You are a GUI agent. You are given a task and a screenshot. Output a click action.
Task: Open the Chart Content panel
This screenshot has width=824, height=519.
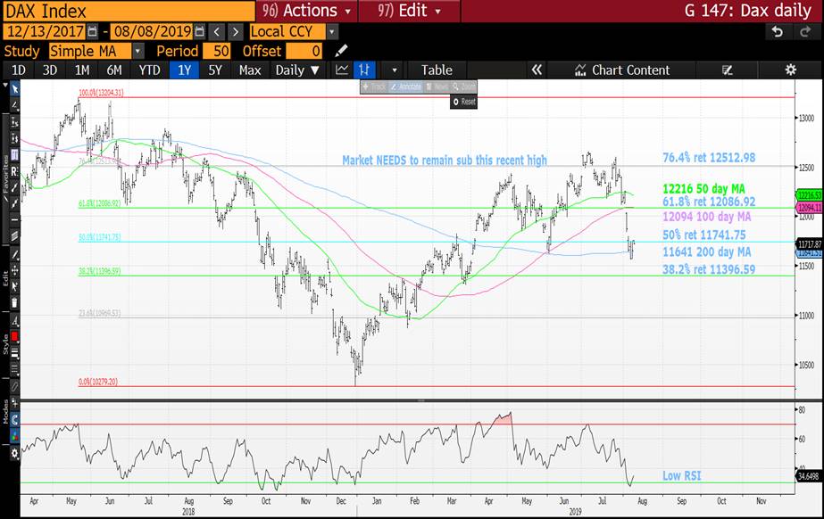(x=622, y=70)
